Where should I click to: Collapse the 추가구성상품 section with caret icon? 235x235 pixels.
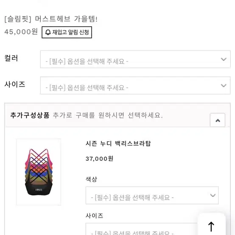pyautogui.click(x=218, y=120)
